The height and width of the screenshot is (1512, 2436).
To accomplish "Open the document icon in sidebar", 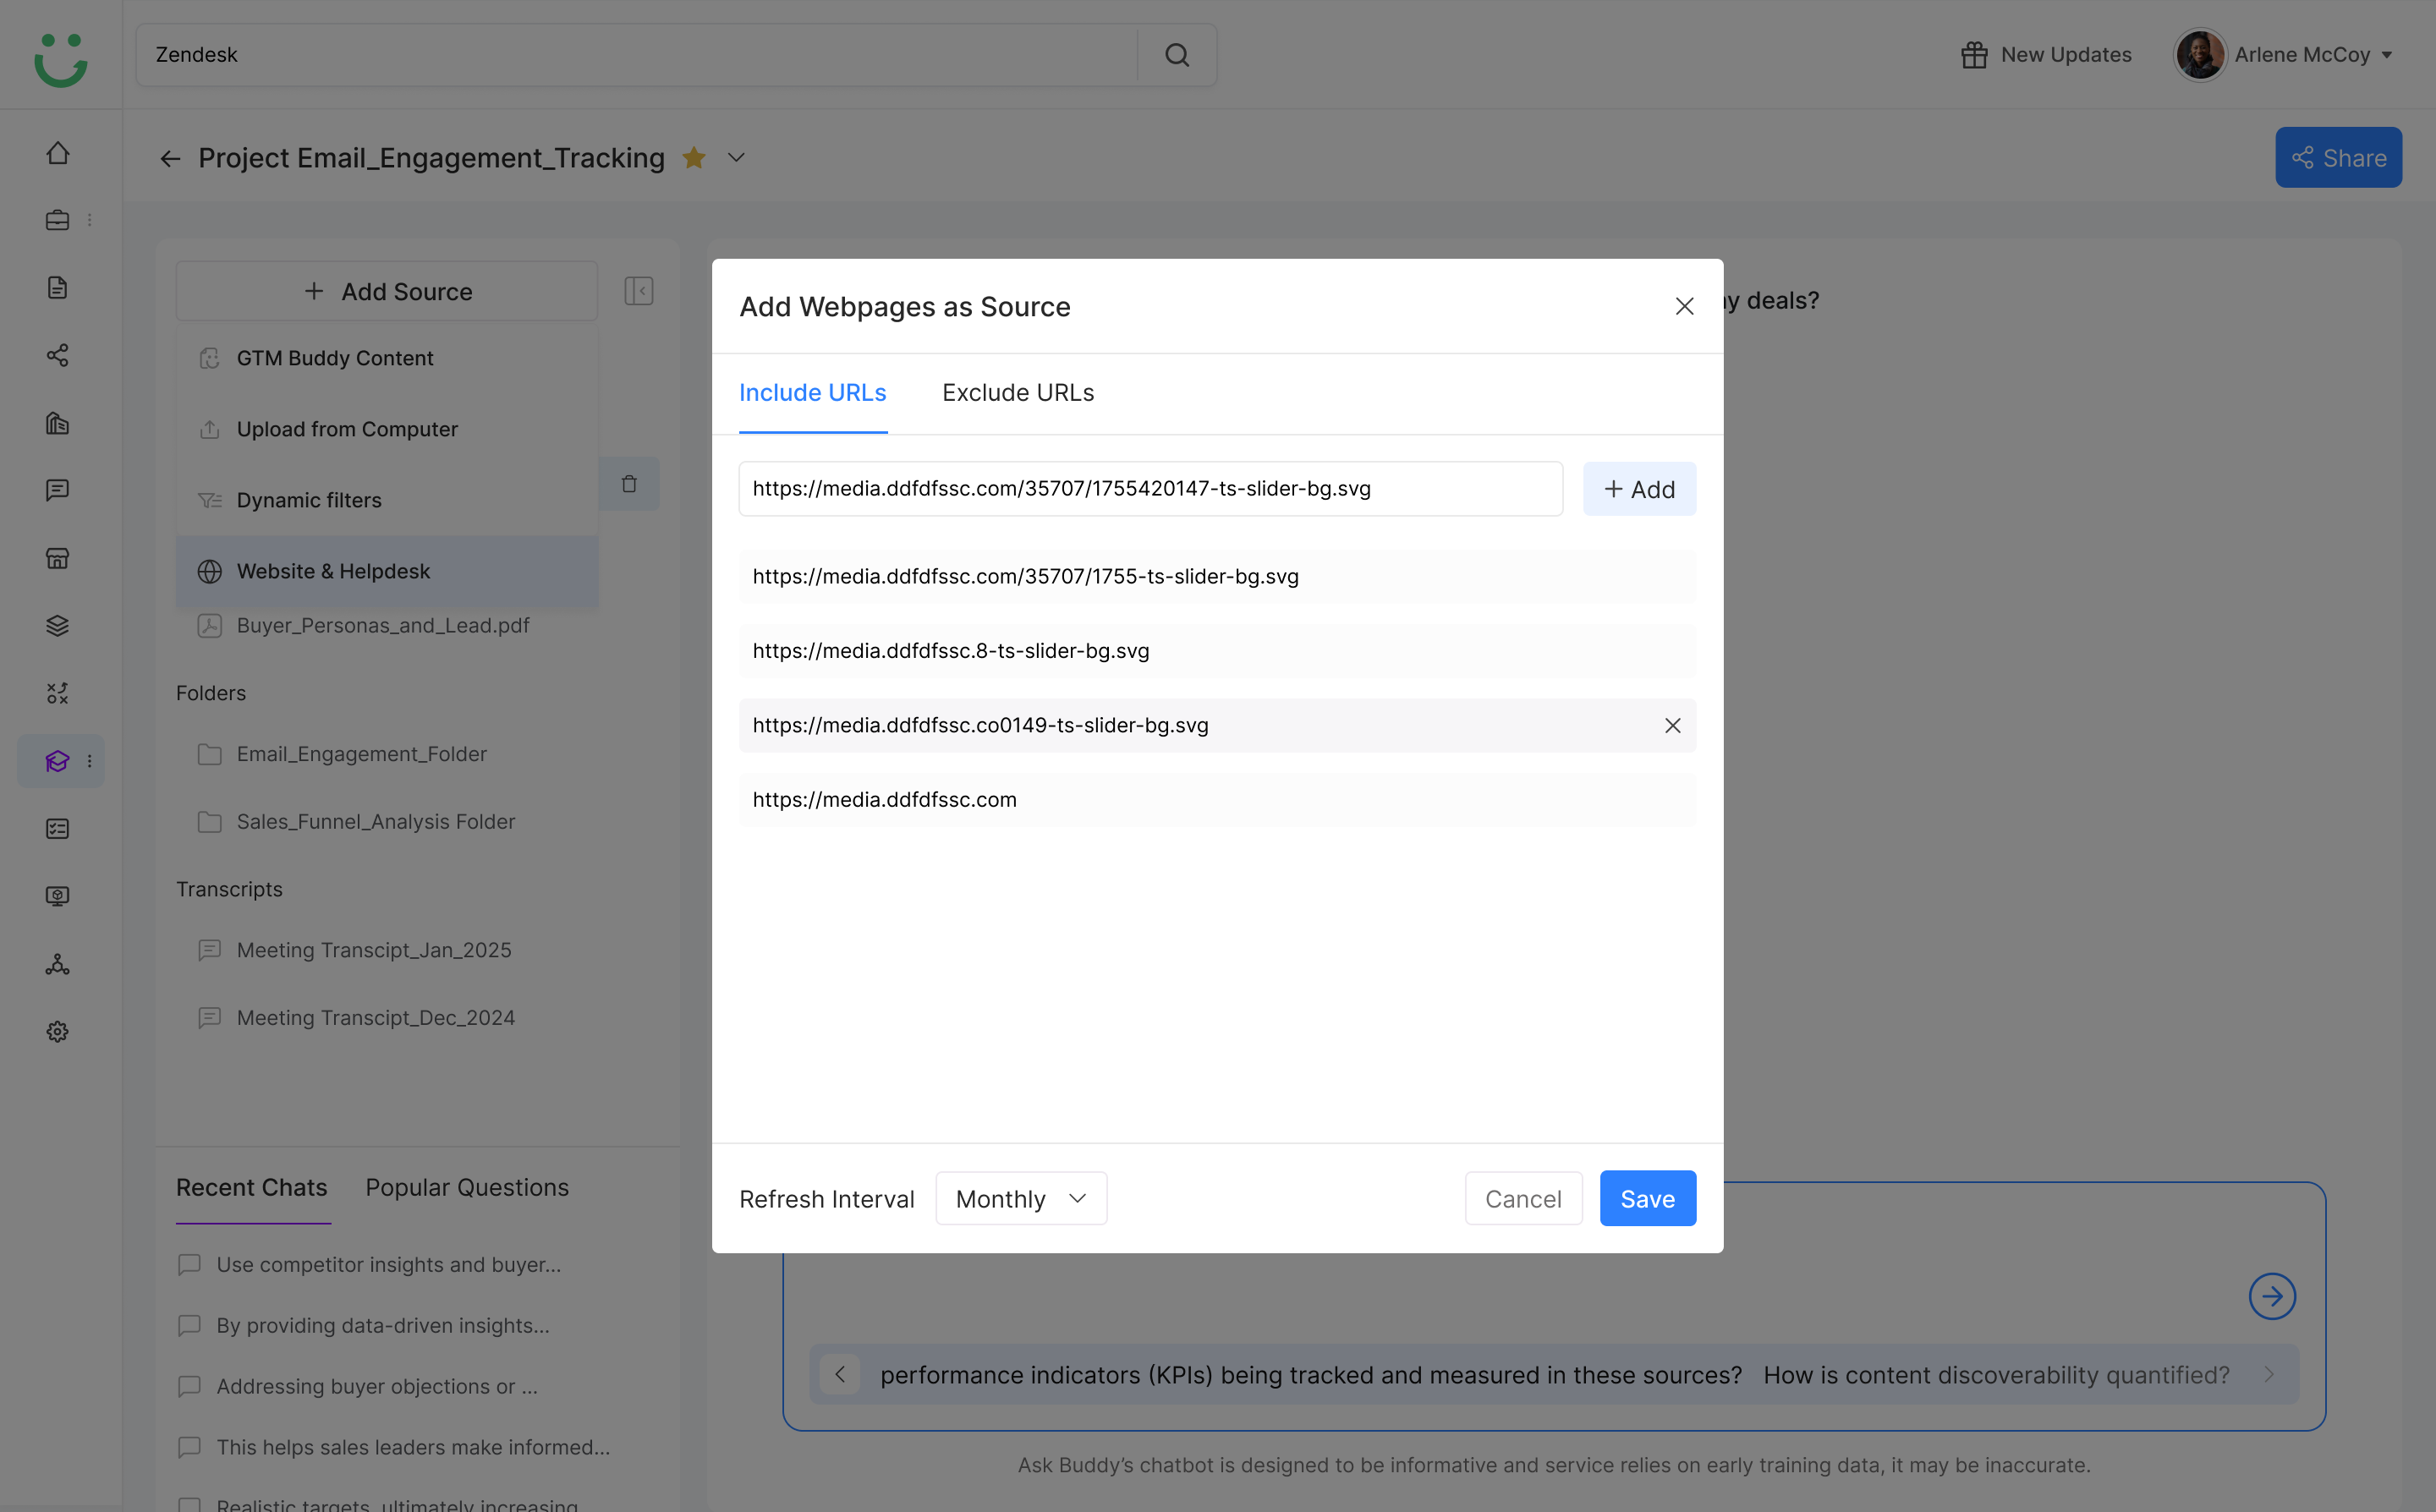I will coord(58,288).
